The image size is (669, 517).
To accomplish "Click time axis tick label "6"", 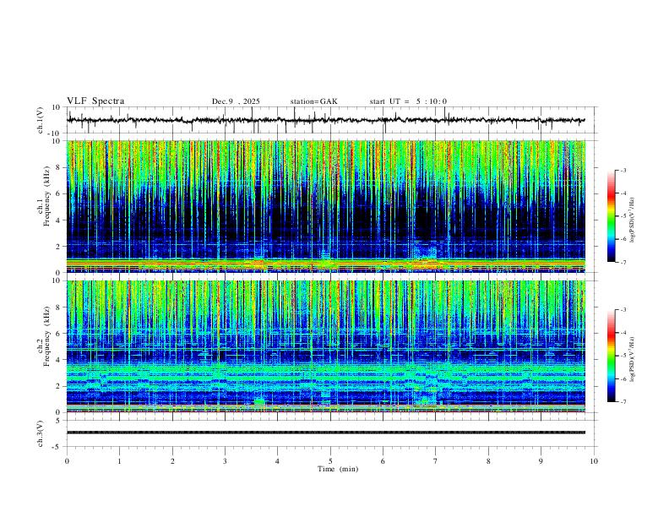I will click(x=383, y=461).
